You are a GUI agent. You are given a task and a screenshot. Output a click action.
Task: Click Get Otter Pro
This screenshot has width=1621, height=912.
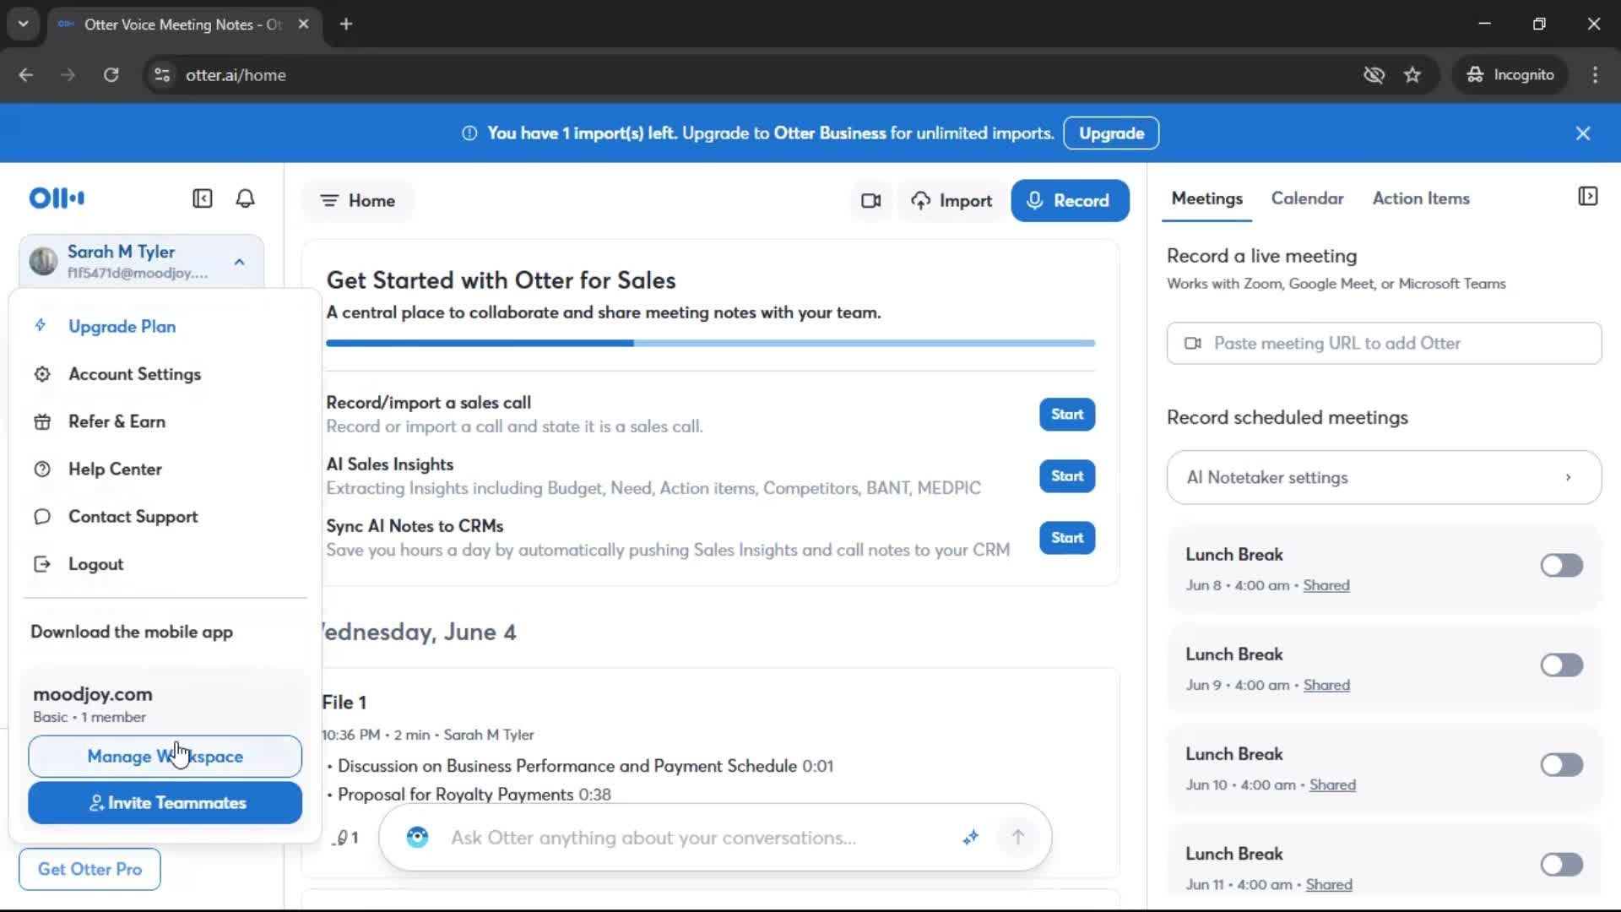click(x=89, y=869)
